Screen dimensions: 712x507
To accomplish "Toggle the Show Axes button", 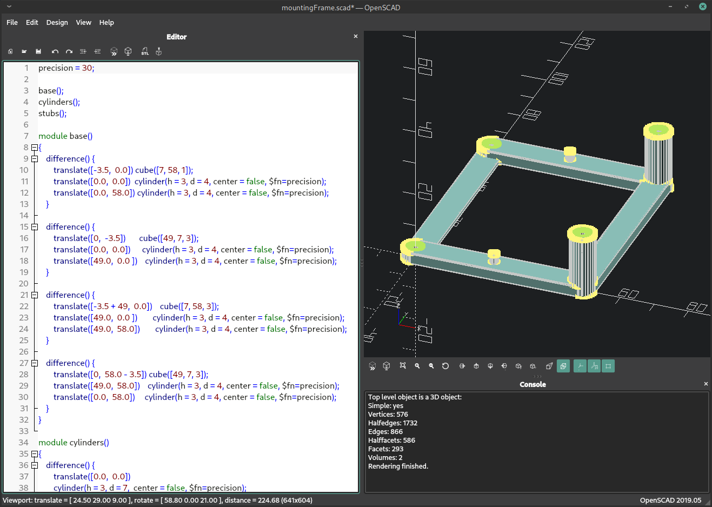I will click(x=580, y=366).
